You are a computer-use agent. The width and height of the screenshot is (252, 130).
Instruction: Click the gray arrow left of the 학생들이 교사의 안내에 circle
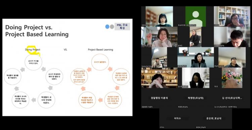tap(34, 100)
